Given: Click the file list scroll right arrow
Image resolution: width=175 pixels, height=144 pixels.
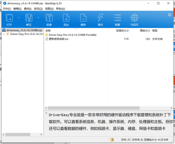Looking at the screenshot, I should point(171,108).
